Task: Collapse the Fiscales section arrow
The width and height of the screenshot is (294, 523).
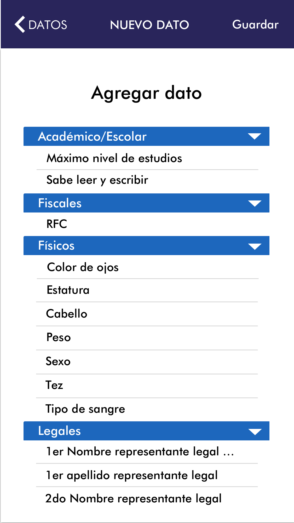Action: [254, 203]
